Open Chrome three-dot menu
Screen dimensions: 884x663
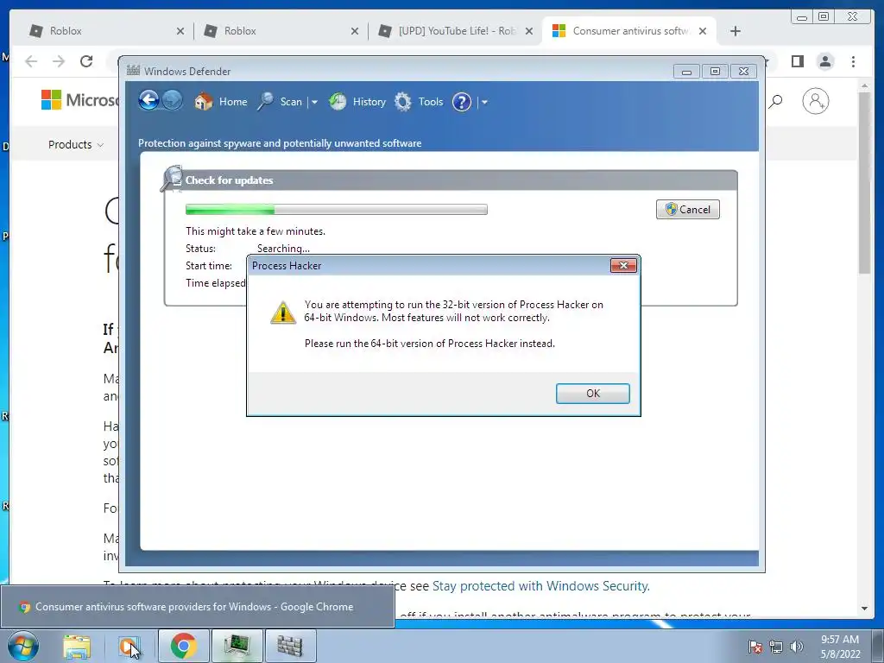[x=853, y=61]
